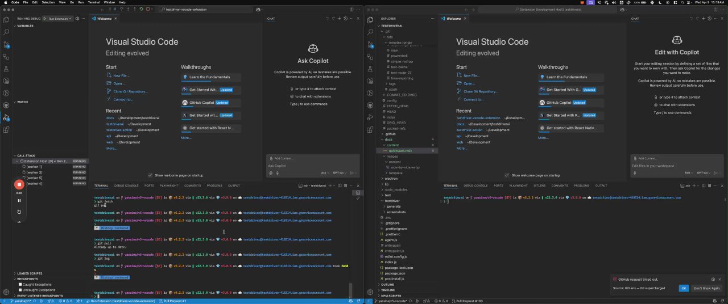Toggle Show welcome page on startup in left window

[x=150, y=175]
